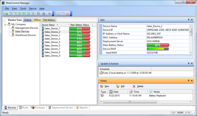Open the View menu
This screenshot has width=197, height=116.
coord(15,9)
